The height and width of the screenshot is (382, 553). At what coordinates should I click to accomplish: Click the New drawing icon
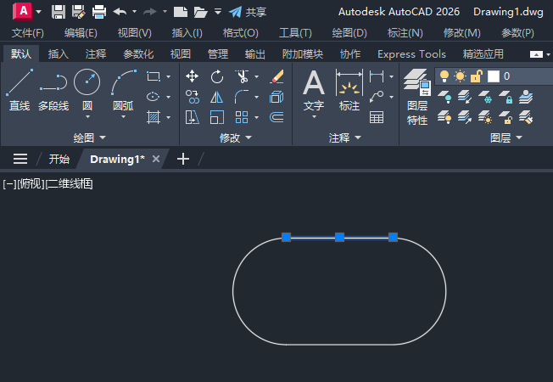pyautogui.click(x=181, y=12)
